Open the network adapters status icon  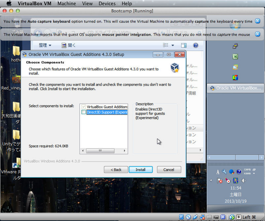tap(202, 217)
